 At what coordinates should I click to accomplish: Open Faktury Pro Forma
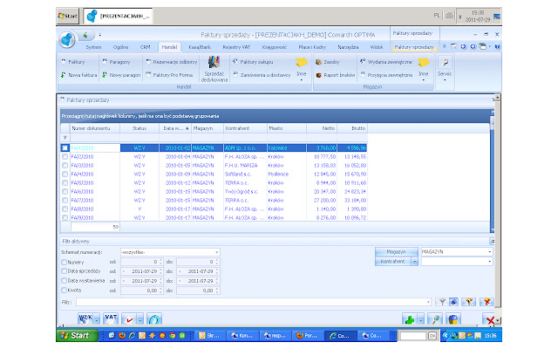(169, 75)
